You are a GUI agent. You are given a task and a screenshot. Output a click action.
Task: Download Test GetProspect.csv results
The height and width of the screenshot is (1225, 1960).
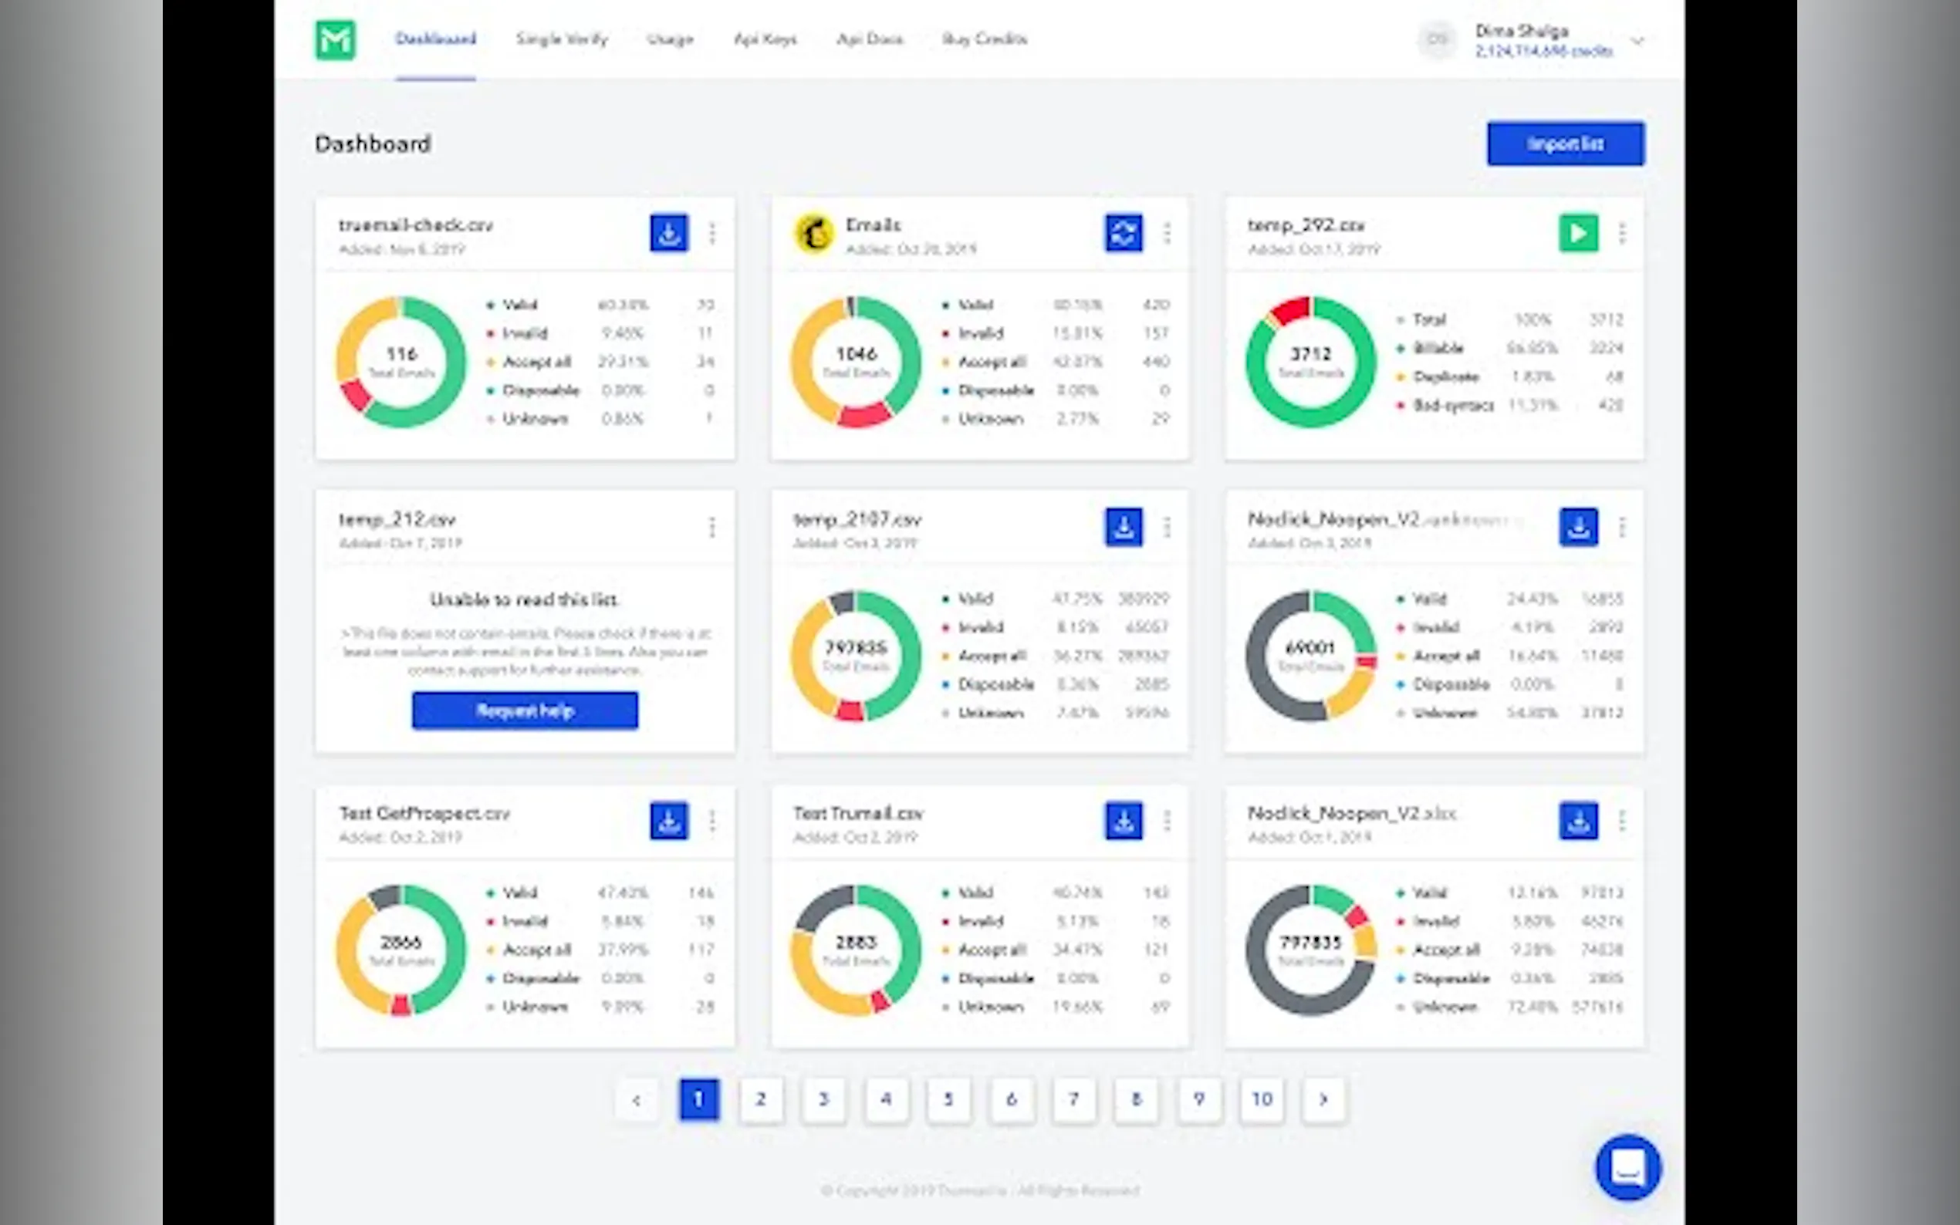pos(668,821)
